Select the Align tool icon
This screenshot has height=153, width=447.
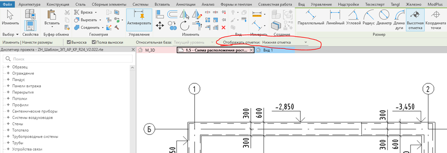tap(160, 14)
